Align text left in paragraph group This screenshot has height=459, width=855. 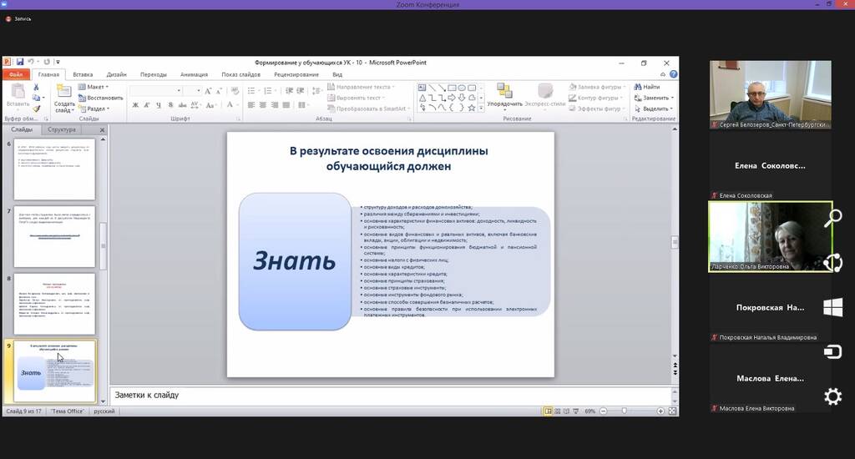pyautogui.click(x=251, y=104)
